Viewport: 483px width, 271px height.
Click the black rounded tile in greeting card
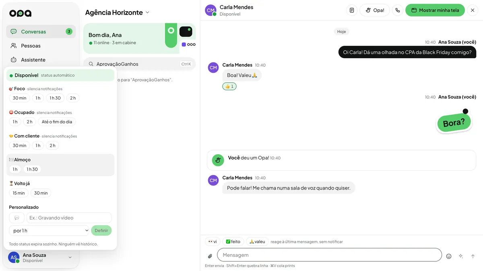[186, 32]
